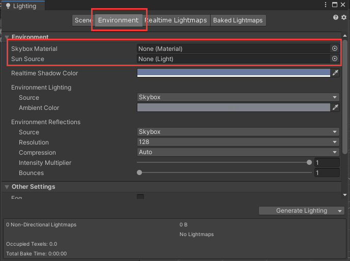Switch to the Environment tab
This screenshot has width=350, height=261.
click(119, 20)
